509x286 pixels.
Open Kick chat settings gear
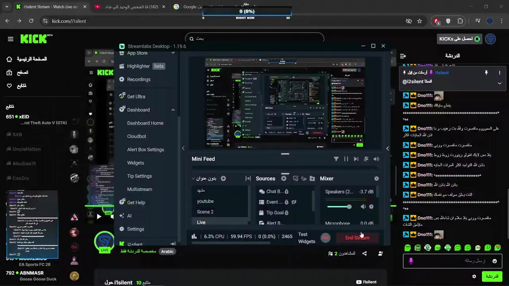tap(474, 276)
